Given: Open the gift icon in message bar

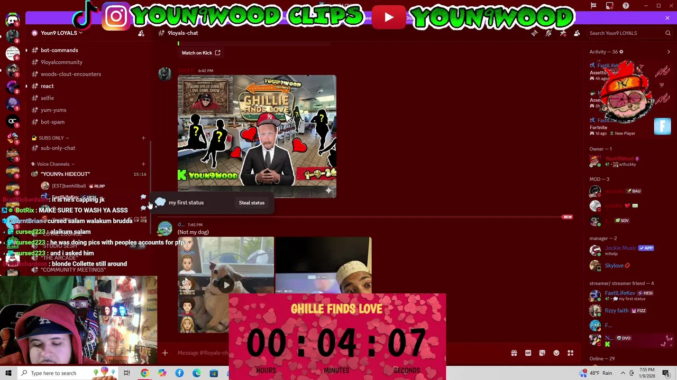Looking at the screenshot, I should pos(514,353).
